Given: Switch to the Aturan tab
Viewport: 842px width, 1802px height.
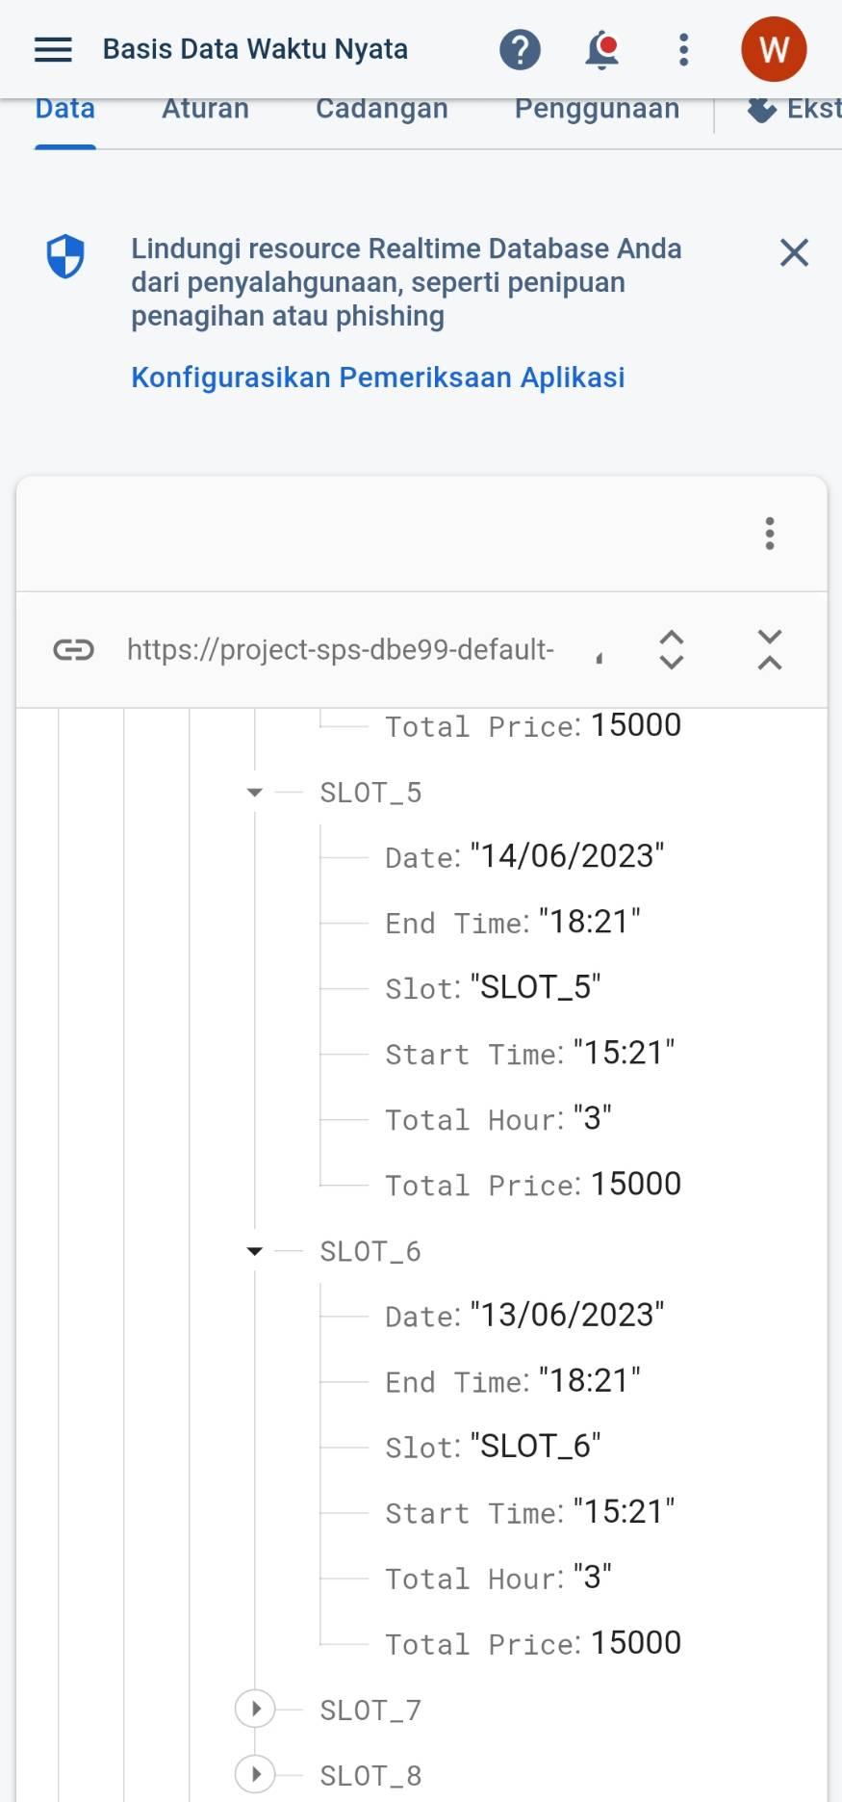Looking at the screenshot, I should coord(205,109).
